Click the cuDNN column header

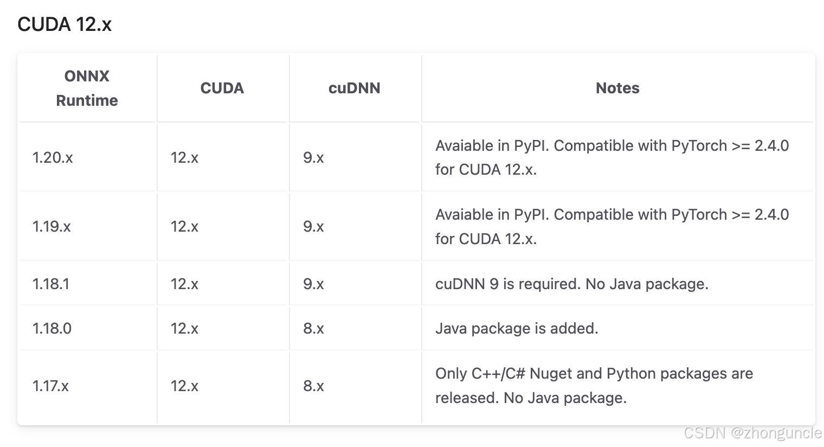[x=355, y=88]
